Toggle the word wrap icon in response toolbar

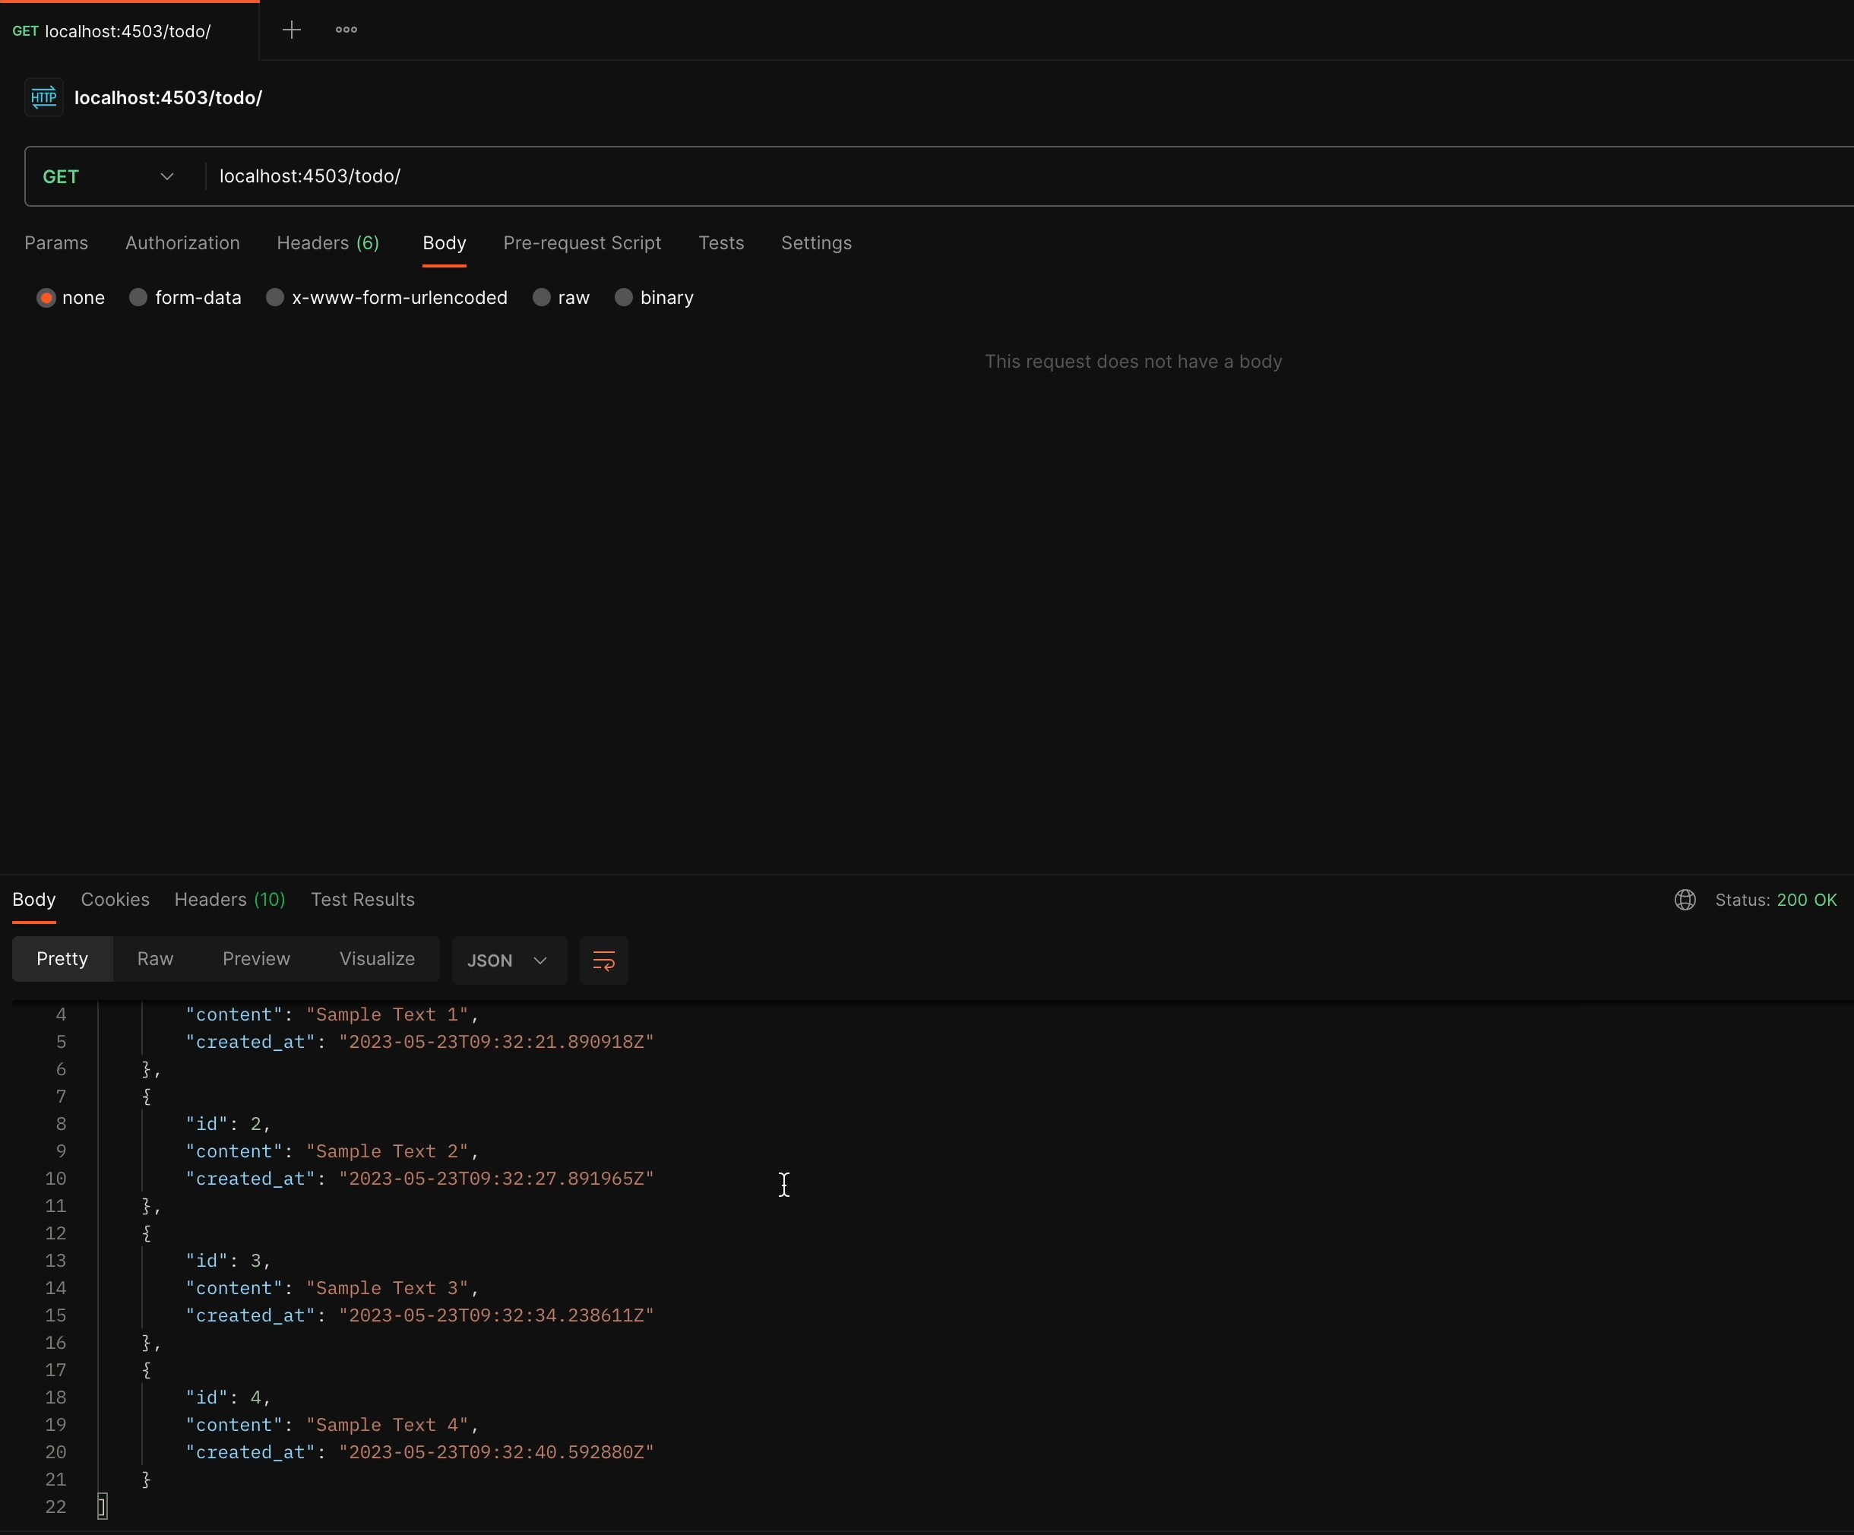click(604, 961)
